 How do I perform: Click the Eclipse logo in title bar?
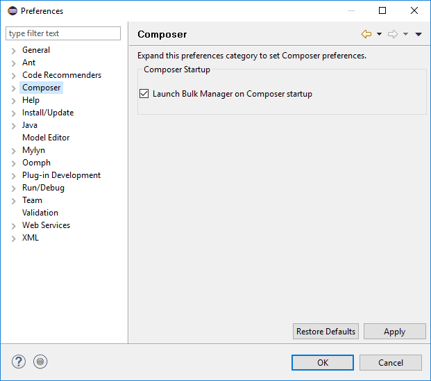click(12, 10)
